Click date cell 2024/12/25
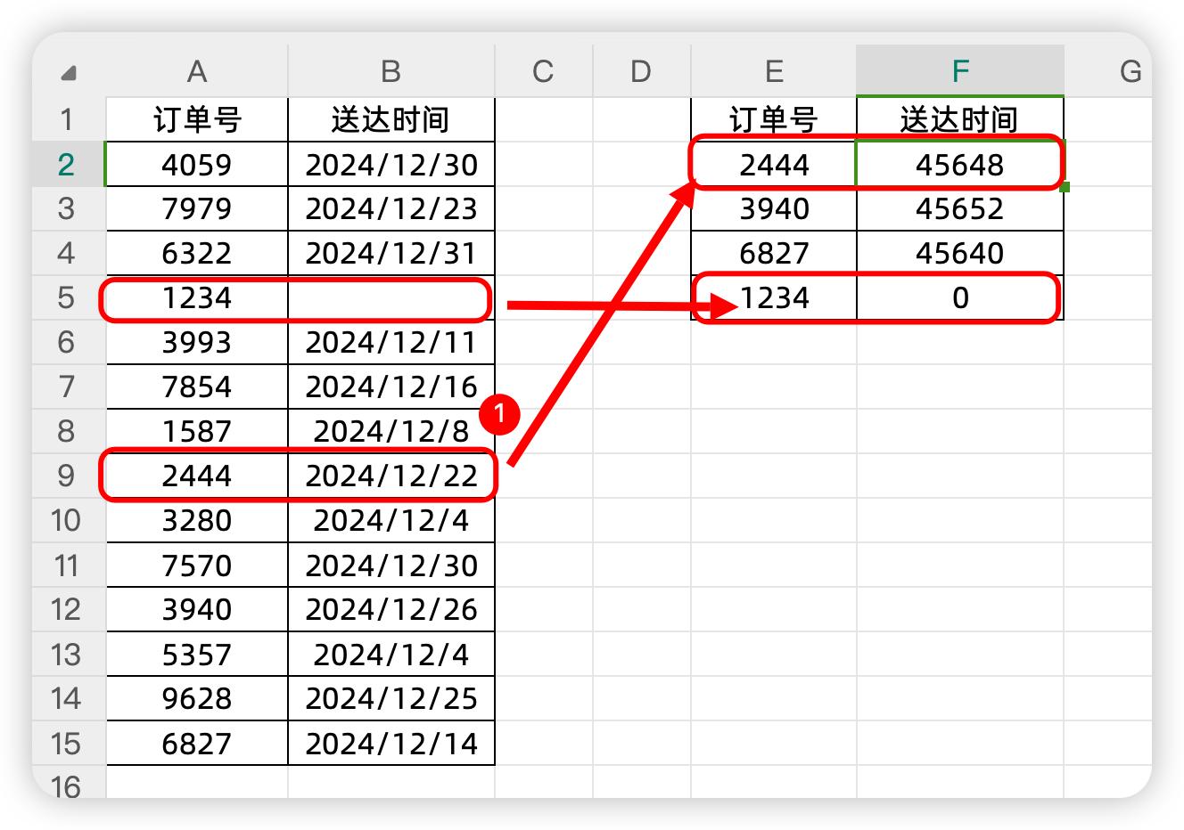This screenshot has height=830, width=1184. 391,698
